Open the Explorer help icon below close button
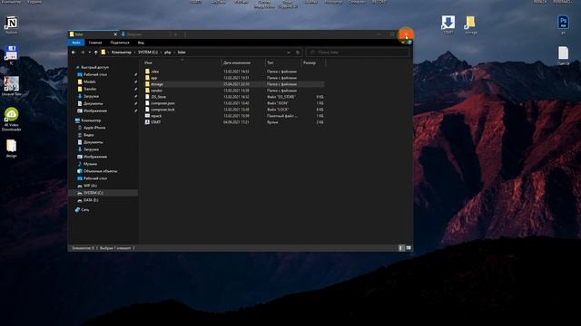 click(x=409, y=43)
